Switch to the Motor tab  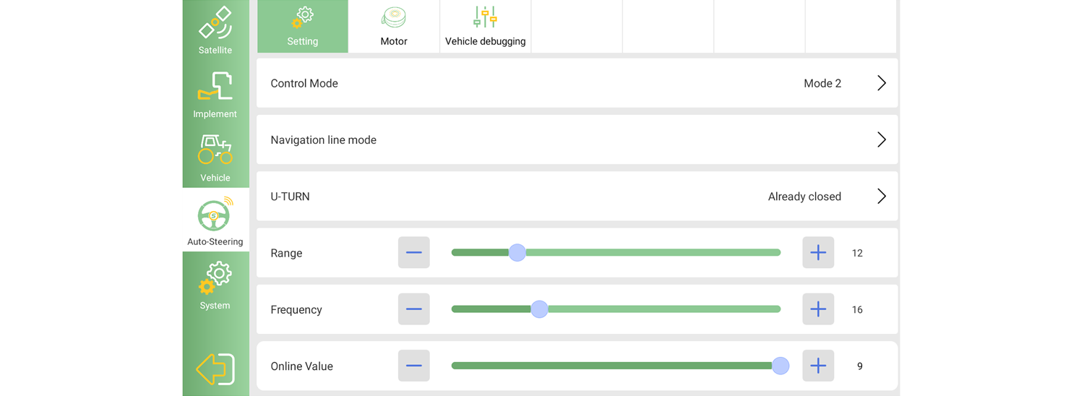coord(394,27)
